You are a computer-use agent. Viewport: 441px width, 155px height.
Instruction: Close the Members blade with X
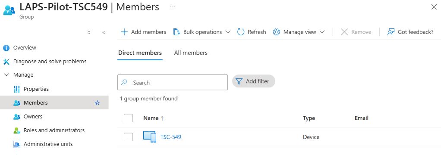click(x=434, y=7)
